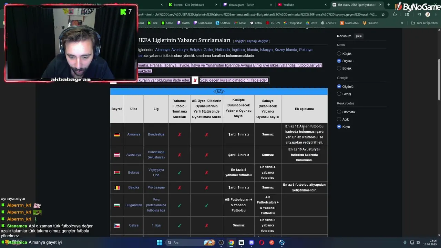This screenshot has height=248, width=441.
Task: Click the taskbar Ara search box
Action: [190, 242]
